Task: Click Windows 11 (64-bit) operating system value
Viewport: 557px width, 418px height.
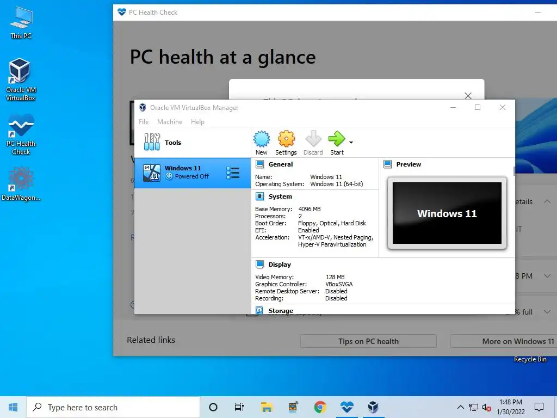Action: [336, 184]
